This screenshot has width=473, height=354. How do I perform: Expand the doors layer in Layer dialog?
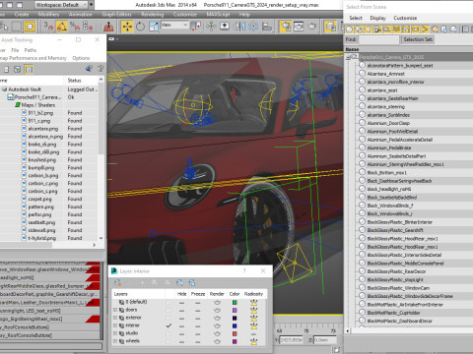pyautogui.click(x=115, y=310)
